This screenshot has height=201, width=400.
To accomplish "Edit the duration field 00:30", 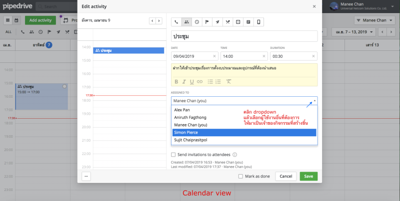I will tap(293, 56).
